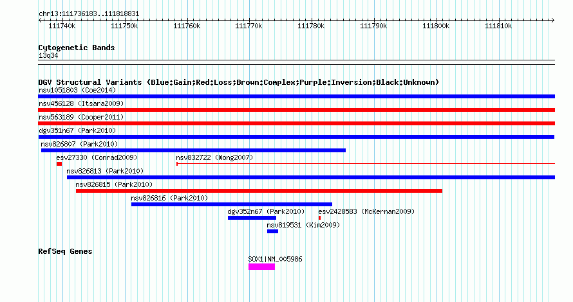Click the 111790k ruler tick label
The width and height of the screenshot is (573, 302).
coord(373,26)
